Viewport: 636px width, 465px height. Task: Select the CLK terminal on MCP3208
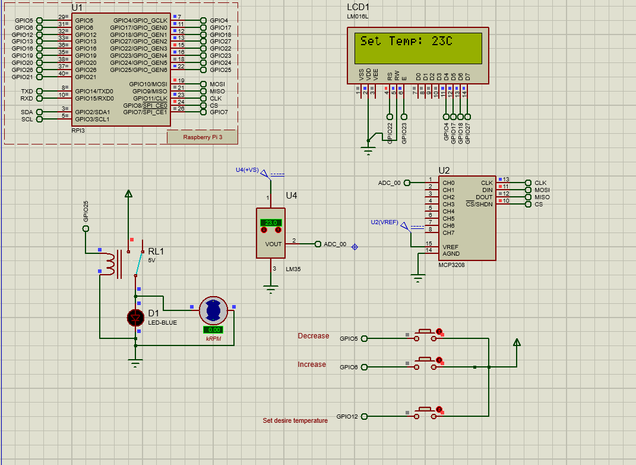(x=528, y=183)
